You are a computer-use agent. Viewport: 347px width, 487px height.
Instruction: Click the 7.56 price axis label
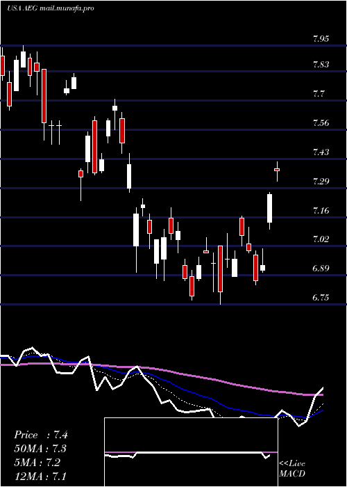[x=321, y=123]
